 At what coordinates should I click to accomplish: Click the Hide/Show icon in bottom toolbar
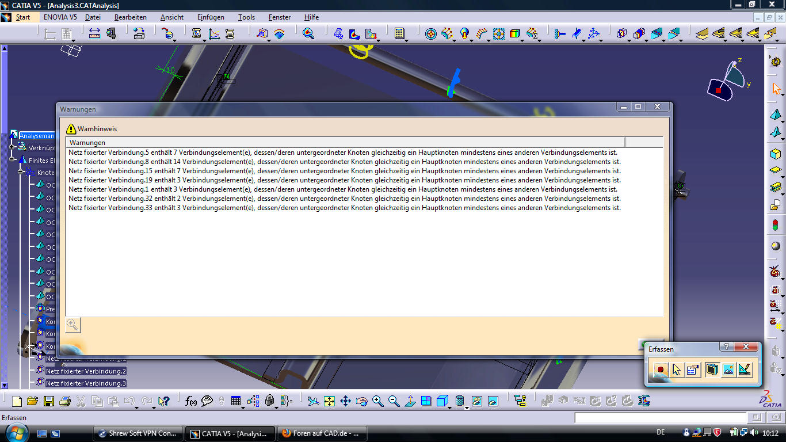(477, 401)
